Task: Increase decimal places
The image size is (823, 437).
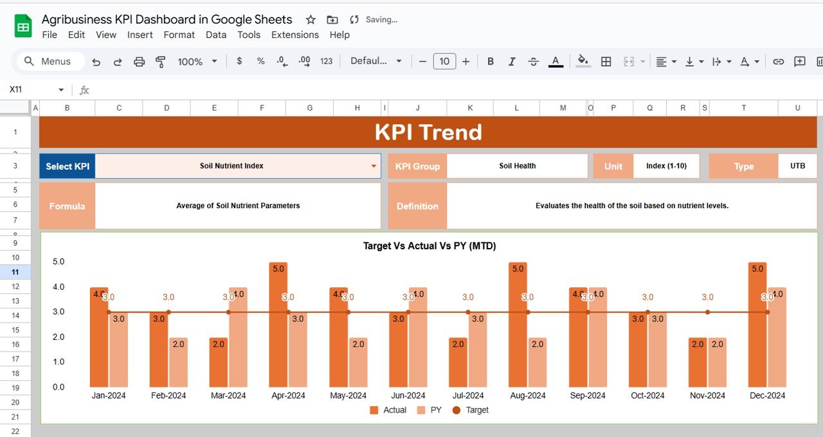Action: (304, 61)
